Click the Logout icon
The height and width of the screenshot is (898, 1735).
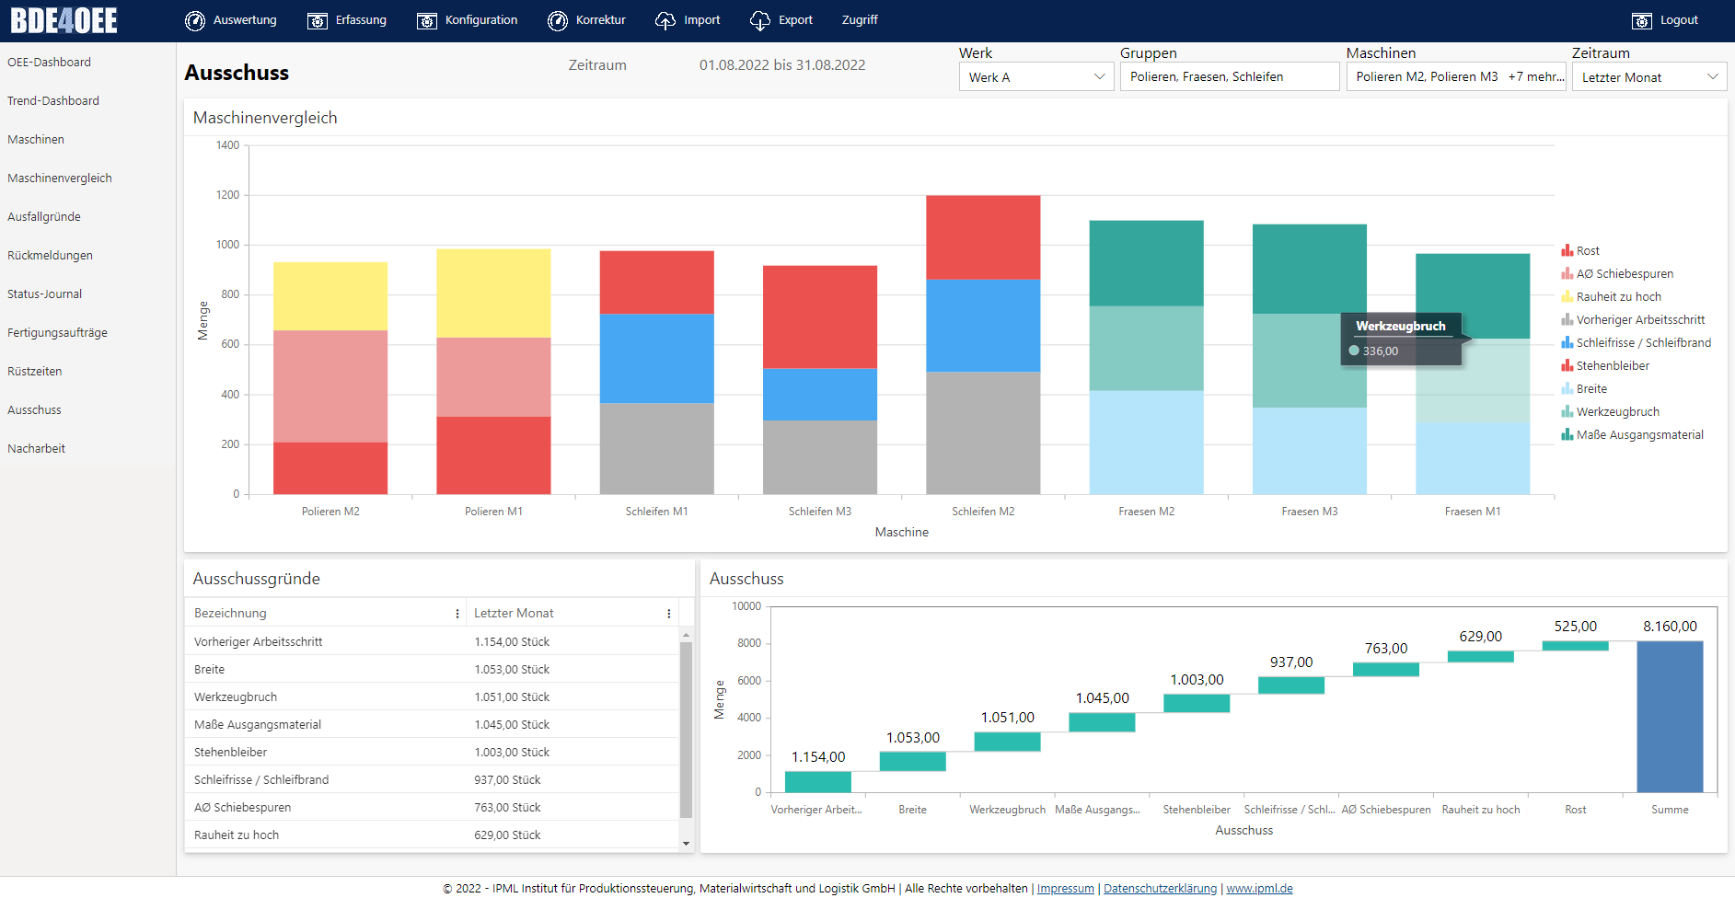click(x=1642, y=20)
